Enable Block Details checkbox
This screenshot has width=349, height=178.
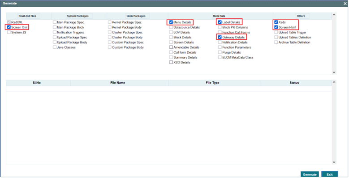(x=171, y=37)
